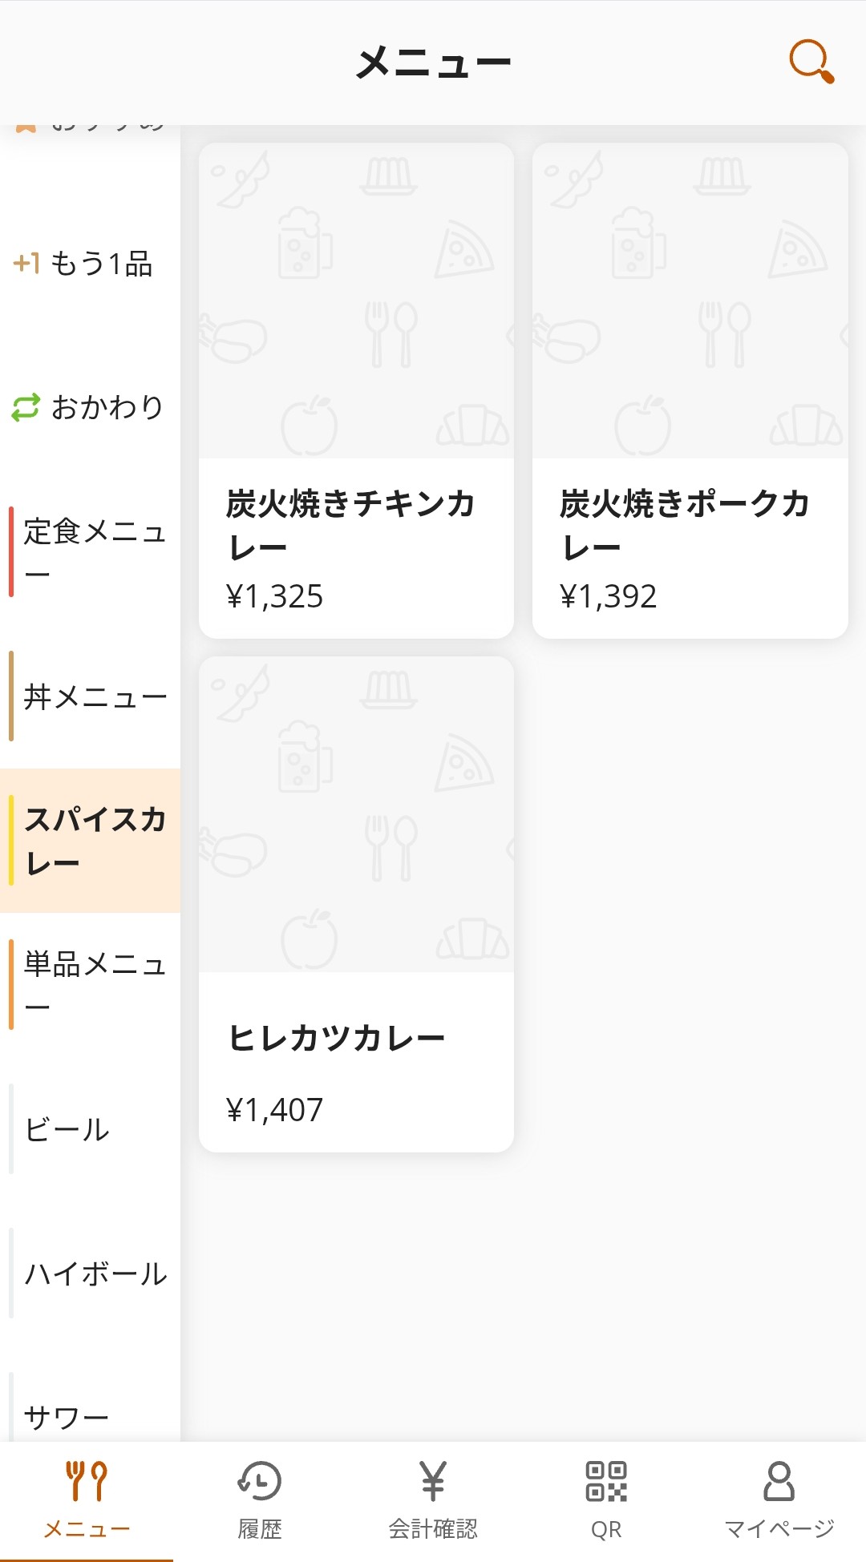
Task: Go to マイページ profile icon
Action: tap(779, 1481)
